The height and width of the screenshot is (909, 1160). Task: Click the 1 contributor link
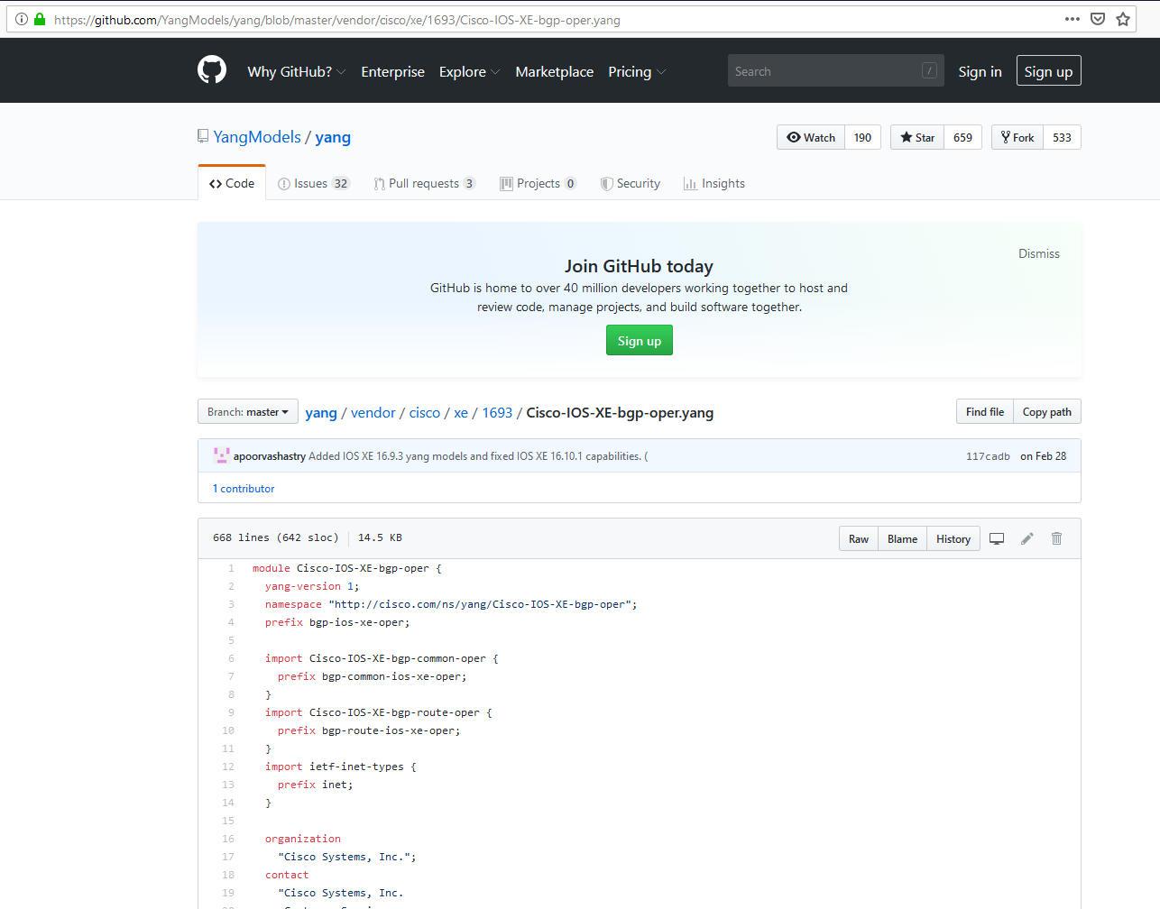(244, 489)
